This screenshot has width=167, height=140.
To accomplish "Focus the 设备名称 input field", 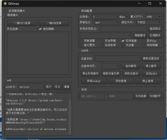I will [x=117, y=59].
